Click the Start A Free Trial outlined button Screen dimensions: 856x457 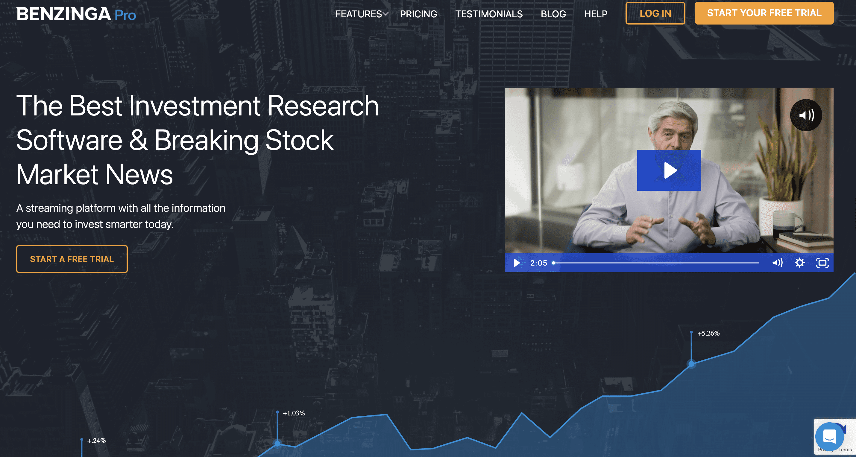[x=72, y=259]
